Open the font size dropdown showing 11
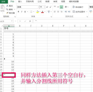Screen dimensions: 93x92 44,7
